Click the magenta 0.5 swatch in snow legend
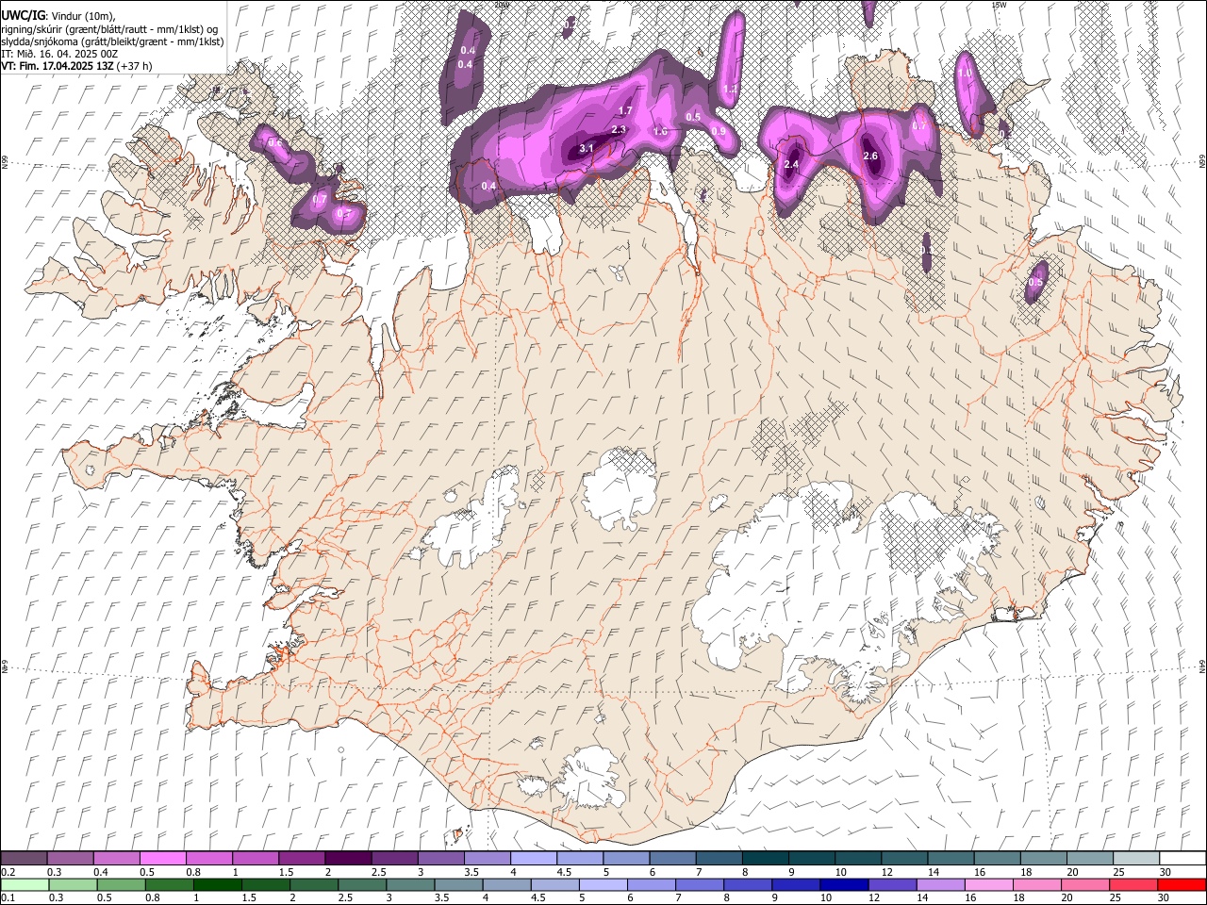This screenshot has height=905, width=1207. point(163,859)
